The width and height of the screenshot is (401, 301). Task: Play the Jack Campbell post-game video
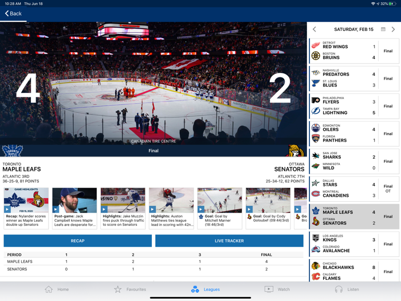[74, 200]
